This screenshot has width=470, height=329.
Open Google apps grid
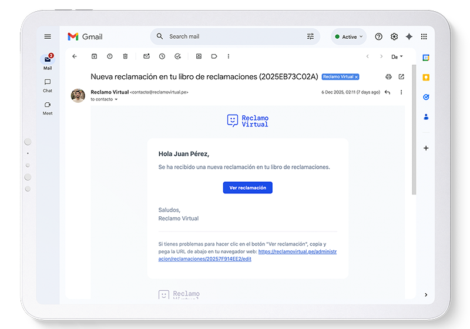click(x=424, y=36)
